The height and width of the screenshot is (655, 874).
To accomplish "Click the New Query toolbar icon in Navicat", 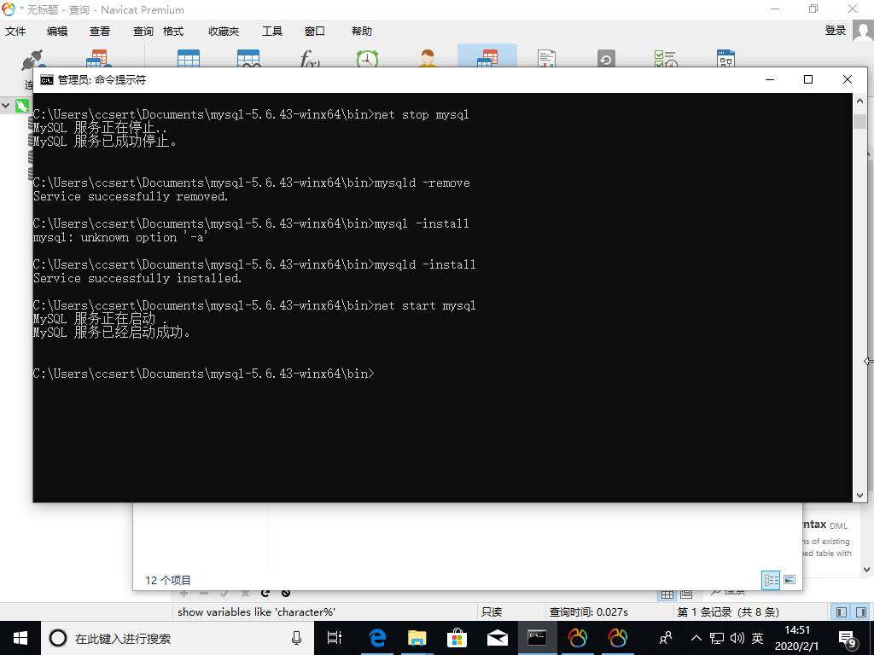I will pyautogui.click(x=97, y=59).
